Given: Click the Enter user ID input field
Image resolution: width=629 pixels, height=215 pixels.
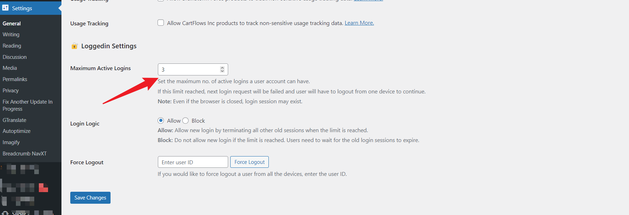Looking at the screenshot, I should pos(192,162).
